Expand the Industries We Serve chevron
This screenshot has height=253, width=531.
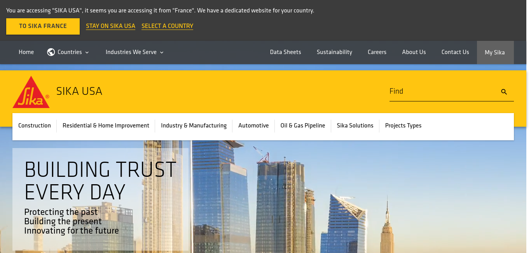[162, 52]
